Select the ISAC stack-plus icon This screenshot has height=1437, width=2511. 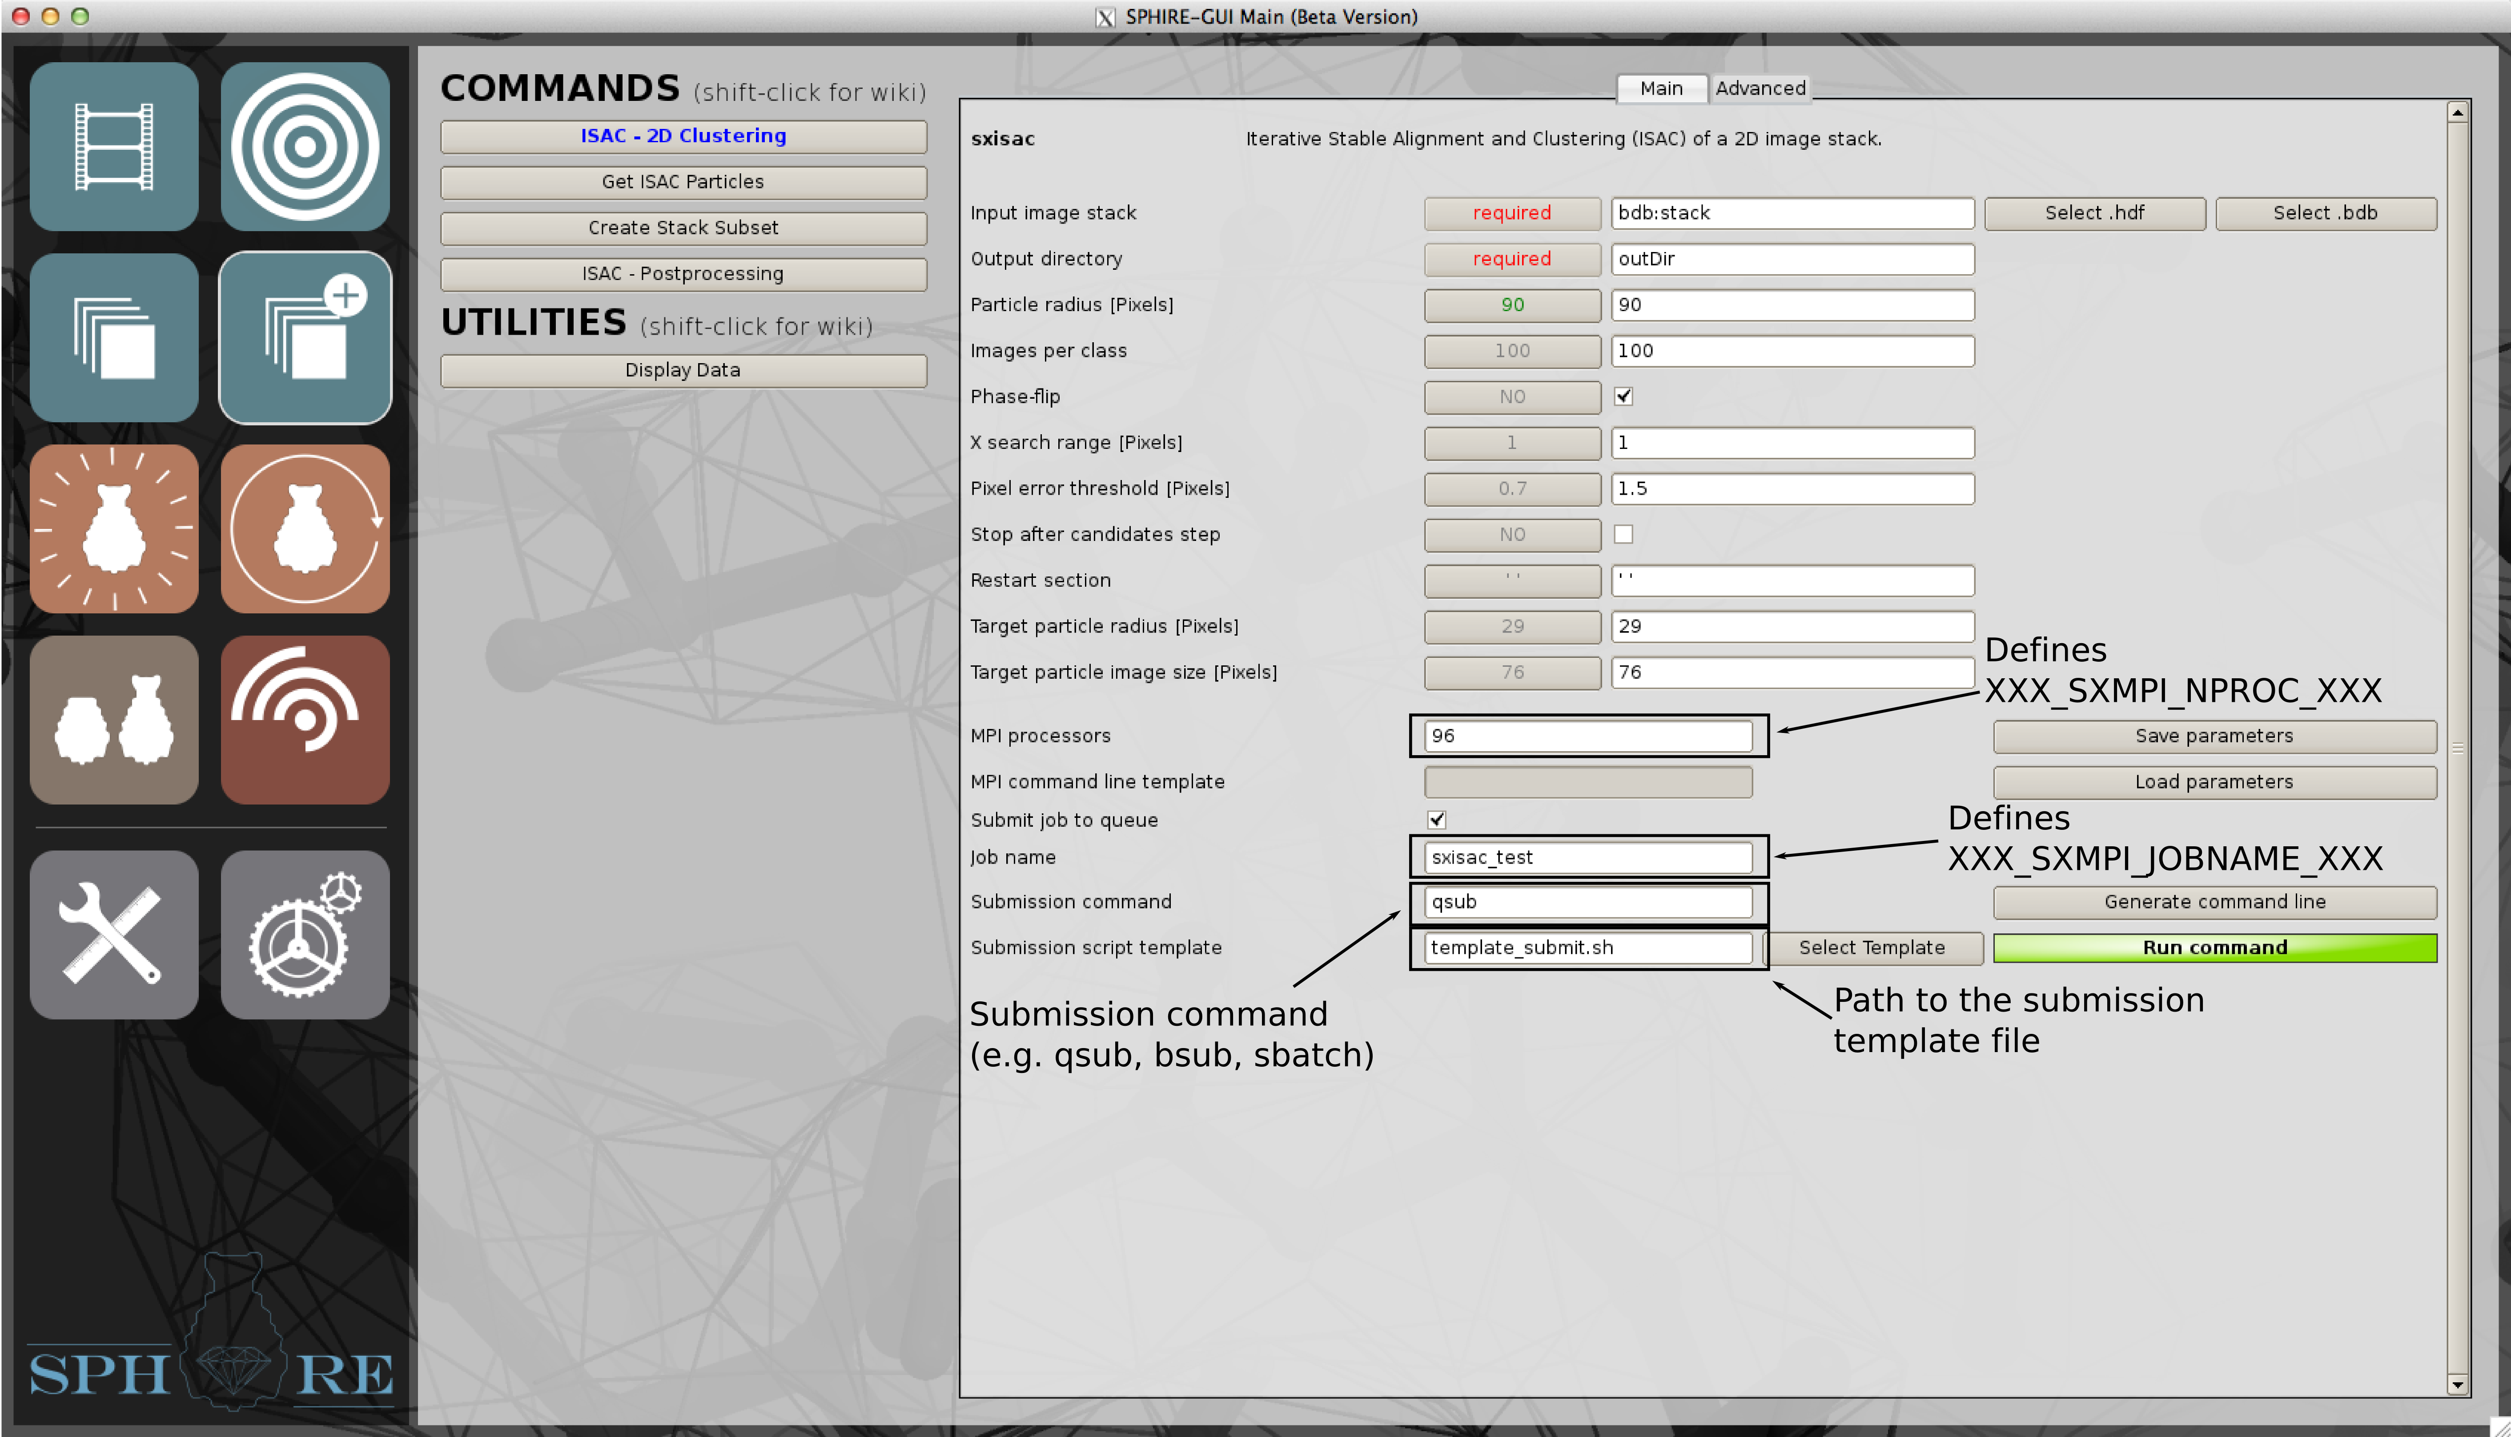(x=305, y=337)
